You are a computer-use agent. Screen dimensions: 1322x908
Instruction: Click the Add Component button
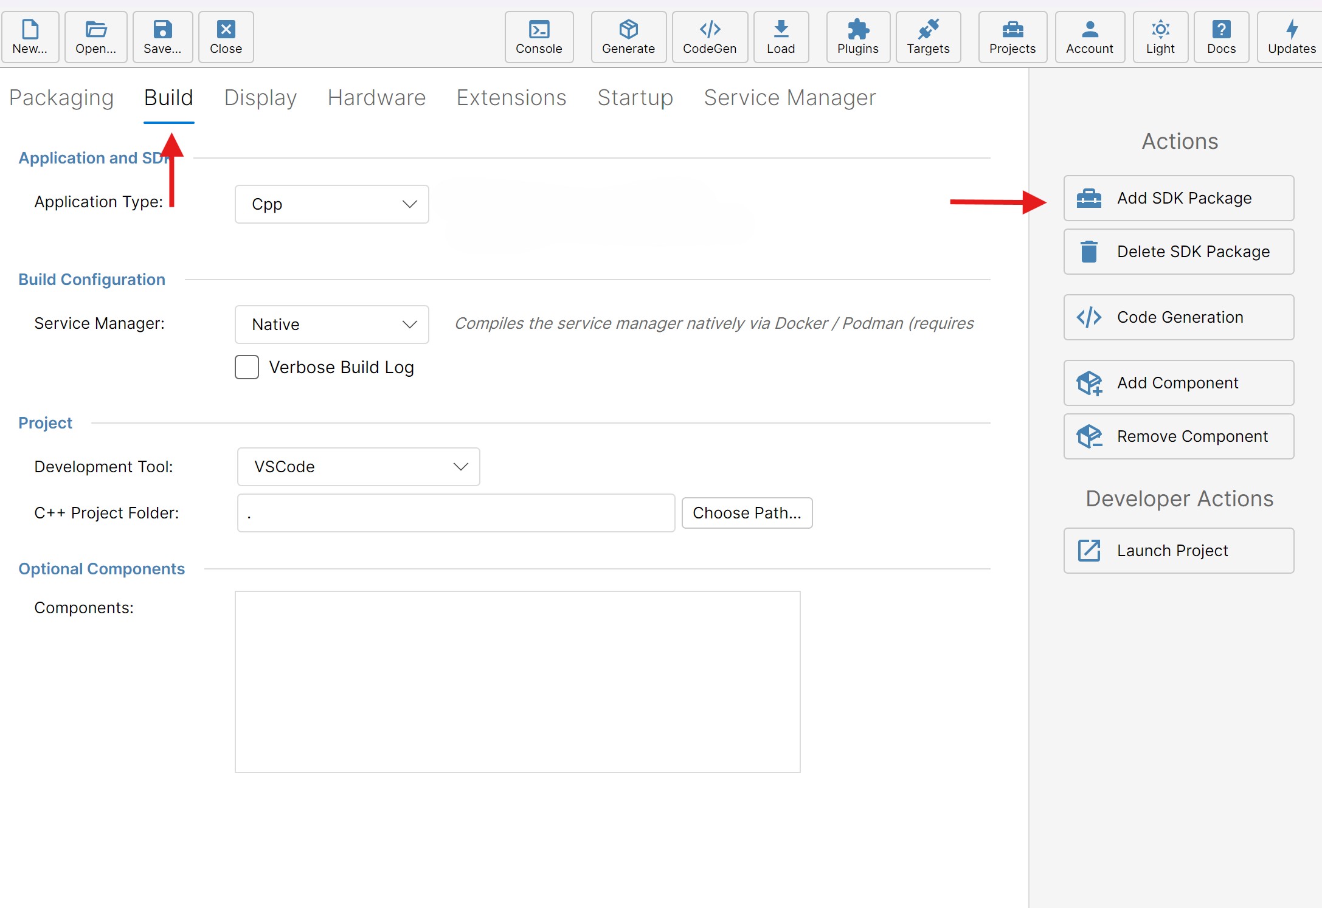[x=1178, y=383]
